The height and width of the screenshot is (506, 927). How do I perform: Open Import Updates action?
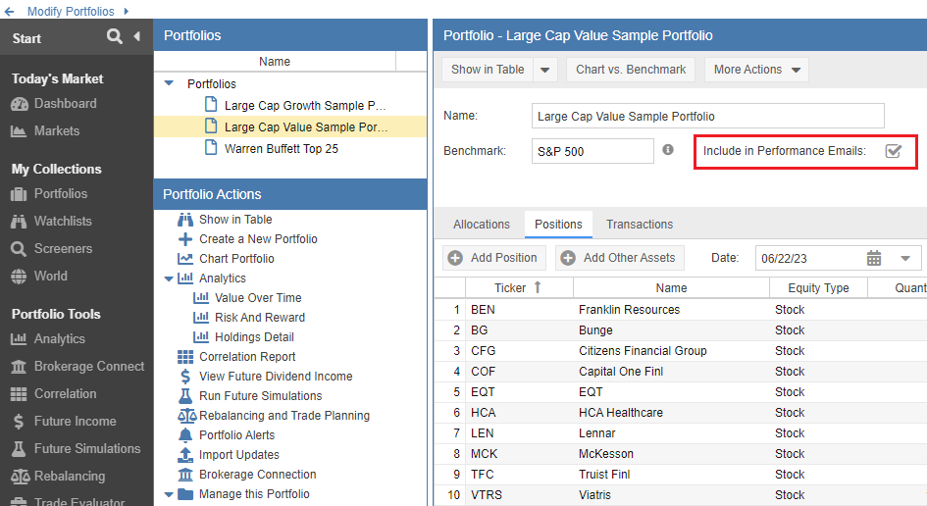pyautogui.click(x=229, y=455)
